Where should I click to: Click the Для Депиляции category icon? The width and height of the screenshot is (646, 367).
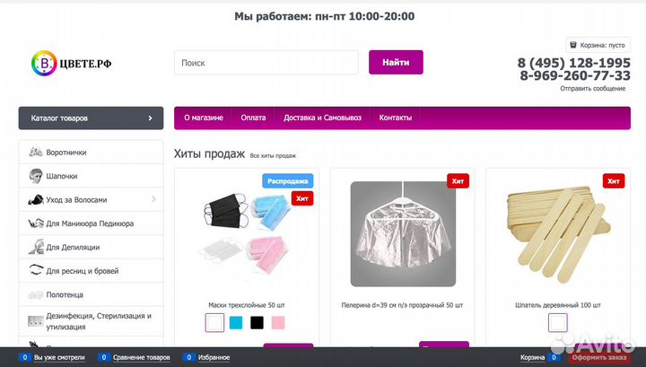pyautogui.click(x=36, y=247)
